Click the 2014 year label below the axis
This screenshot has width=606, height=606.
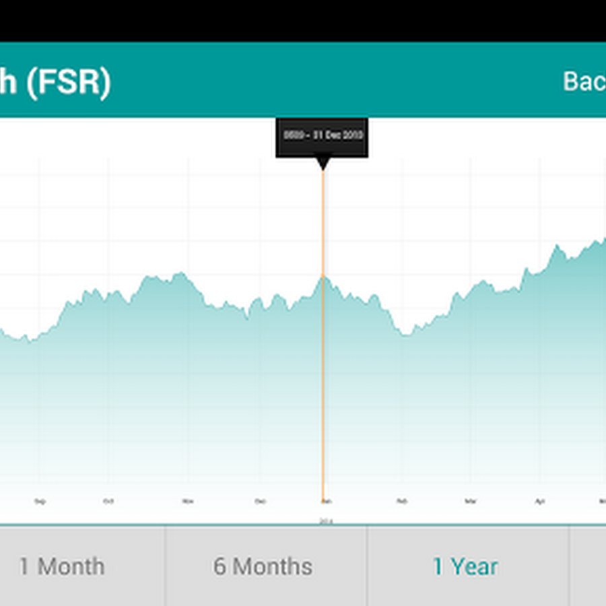coord(326,521)
